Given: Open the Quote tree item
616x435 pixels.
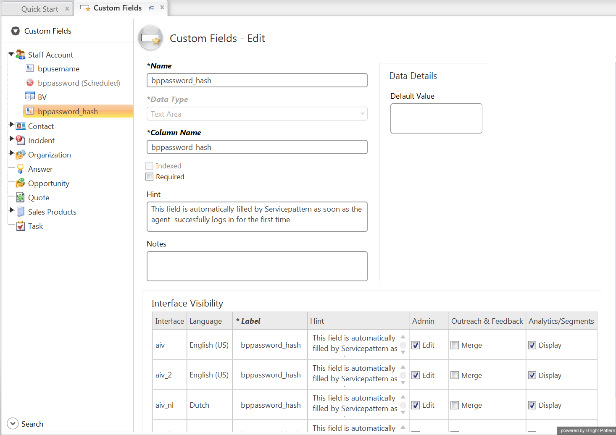Looking at the screenshot, I should click(39, 198).
